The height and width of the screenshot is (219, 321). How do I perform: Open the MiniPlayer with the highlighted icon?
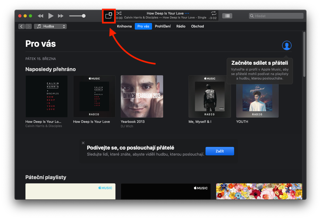point(109,16)
